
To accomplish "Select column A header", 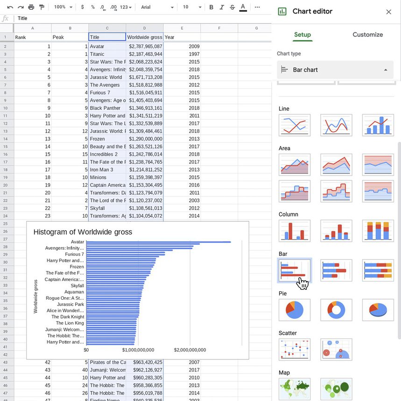I will point(33,28).
